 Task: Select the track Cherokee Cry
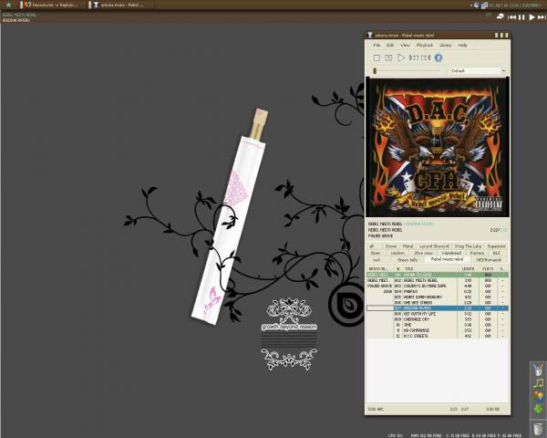(417, 319)
